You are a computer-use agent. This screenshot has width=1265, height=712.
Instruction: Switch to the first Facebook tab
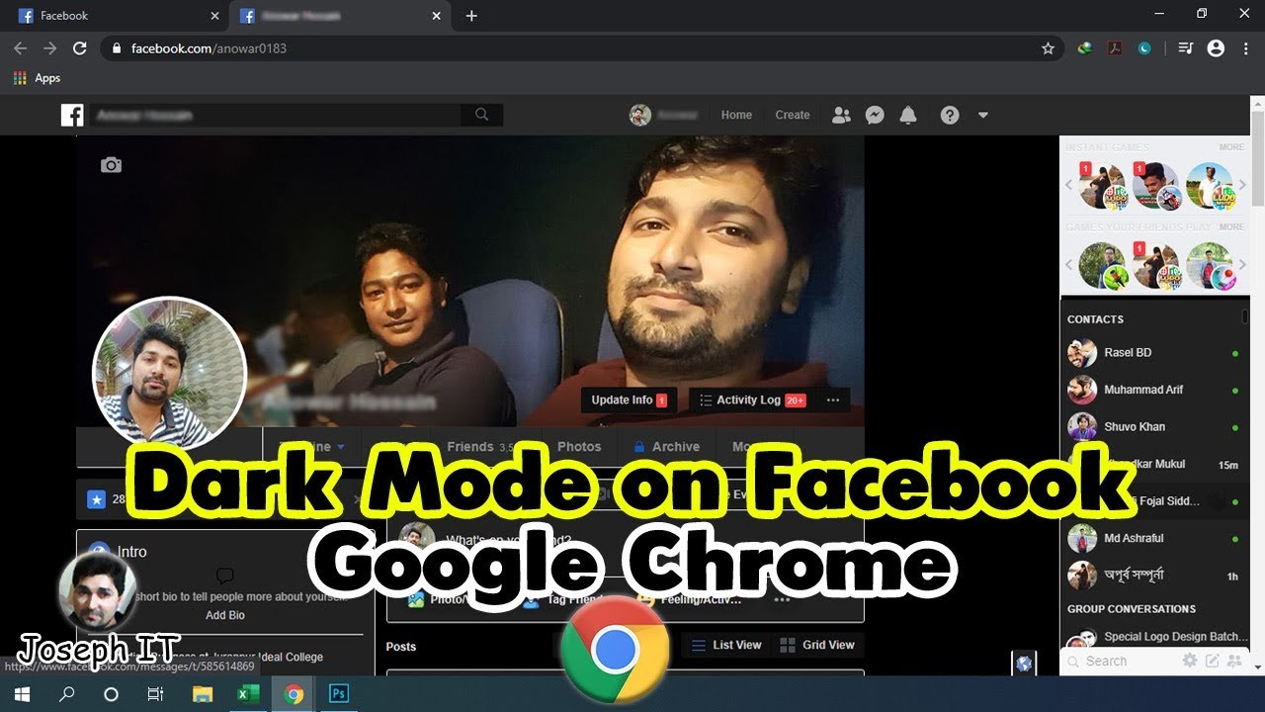pos(119,16)
